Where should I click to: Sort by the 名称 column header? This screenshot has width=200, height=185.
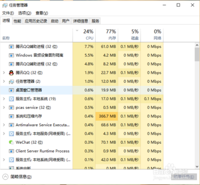(x=36, y=35)
